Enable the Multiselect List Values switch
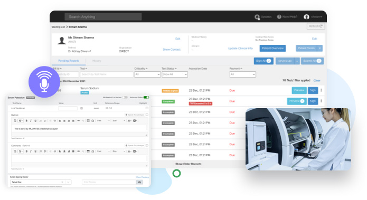The image size is (367, 200). (125, 97)
